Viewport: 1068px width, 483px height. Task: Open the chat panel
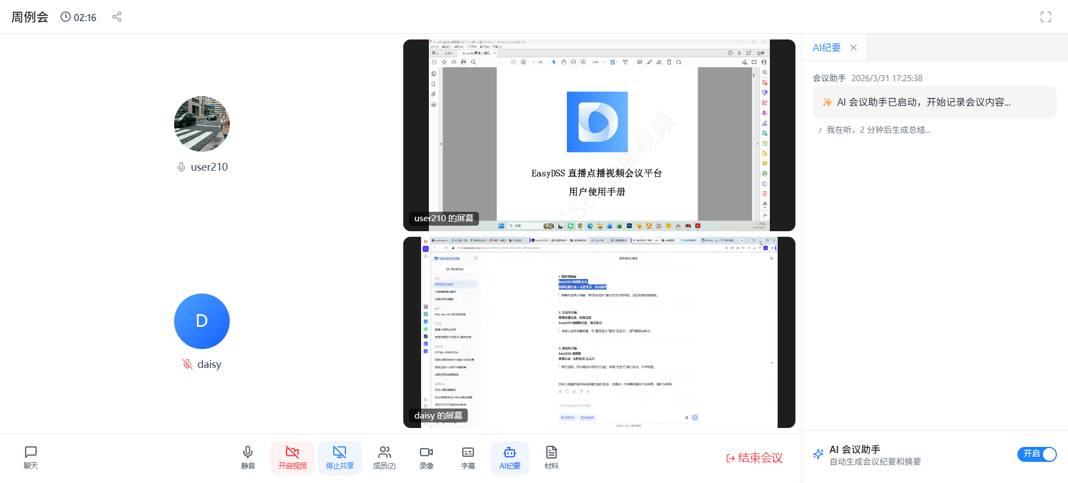click(31, 458)
